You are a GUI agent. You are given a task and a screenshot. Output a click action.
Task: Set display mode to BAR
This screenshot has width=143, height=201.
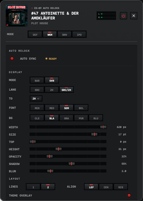pyautogui.click(x=37, y=80)
